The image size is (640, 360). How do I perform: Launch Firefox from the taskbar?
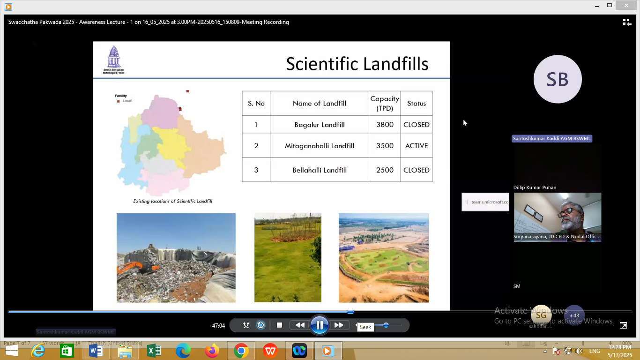pos(212,351)
